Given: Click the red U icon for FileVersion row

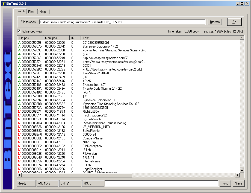Looking at the screenshot, I should click(x=19, y=154).
